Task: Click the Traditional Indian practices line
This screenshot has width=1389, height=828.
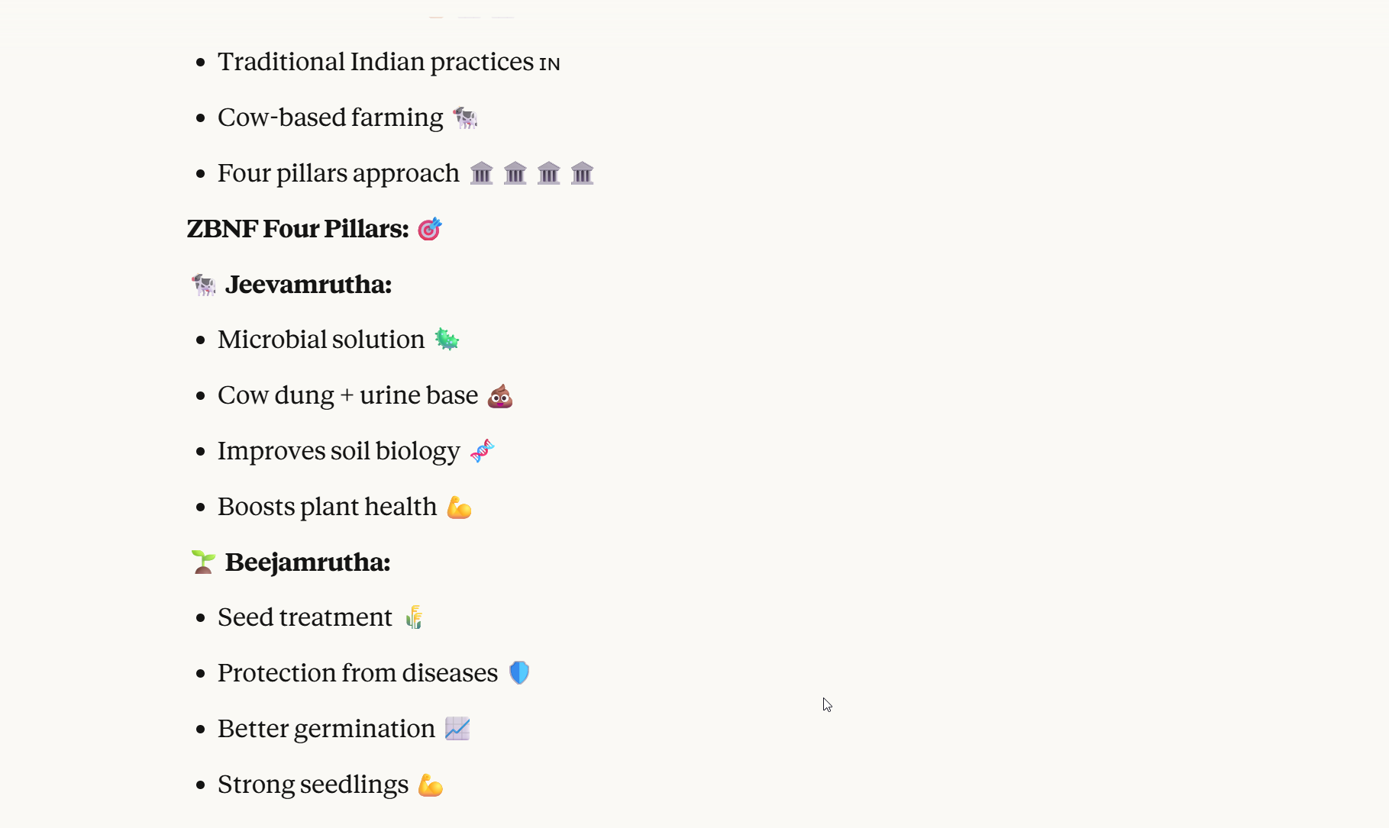Action: [x=376, y=62]
